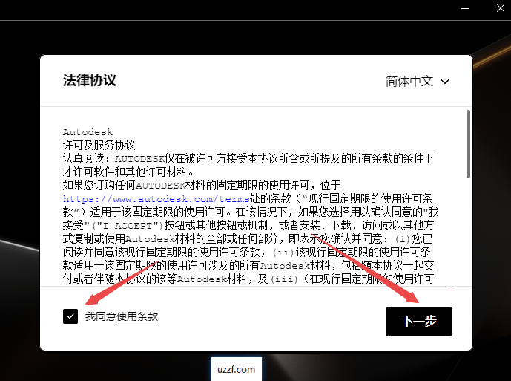Open the 使用条款 underlined link
511x381 pixels.
[x=137, y=317]
